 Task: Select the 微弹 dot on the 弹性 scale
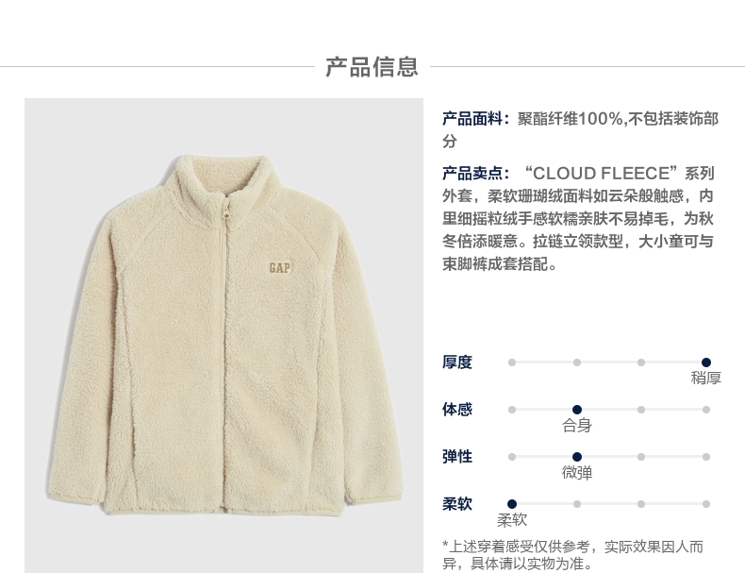pos(577,457)
